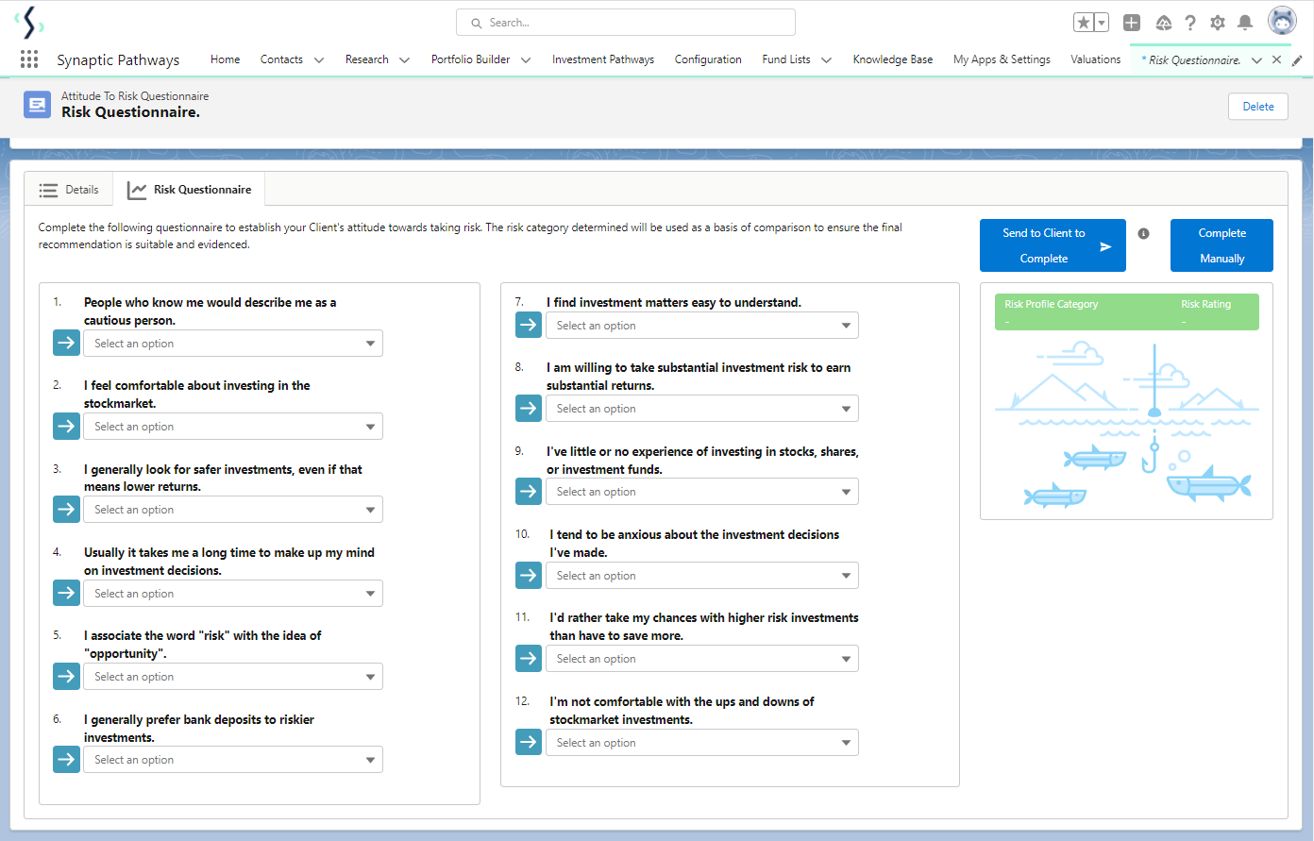Click the Complete Manually button
1314x841 pixels.
click(x=1221, y=244)
